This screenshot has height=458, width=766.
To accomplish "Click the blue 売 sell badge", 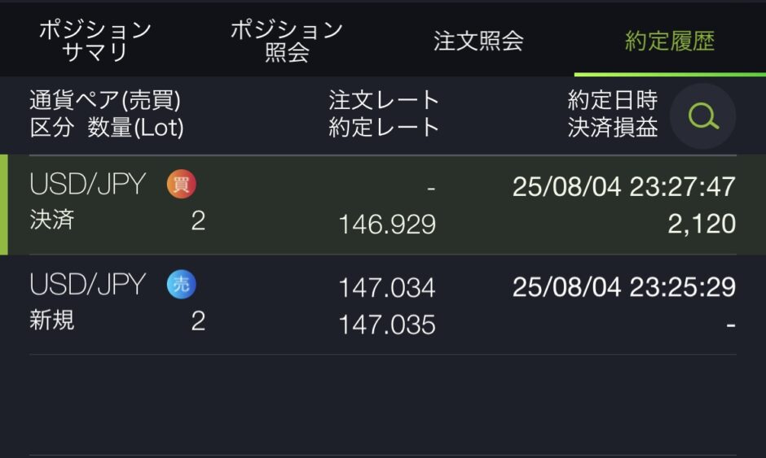I will tap(181, 285).
